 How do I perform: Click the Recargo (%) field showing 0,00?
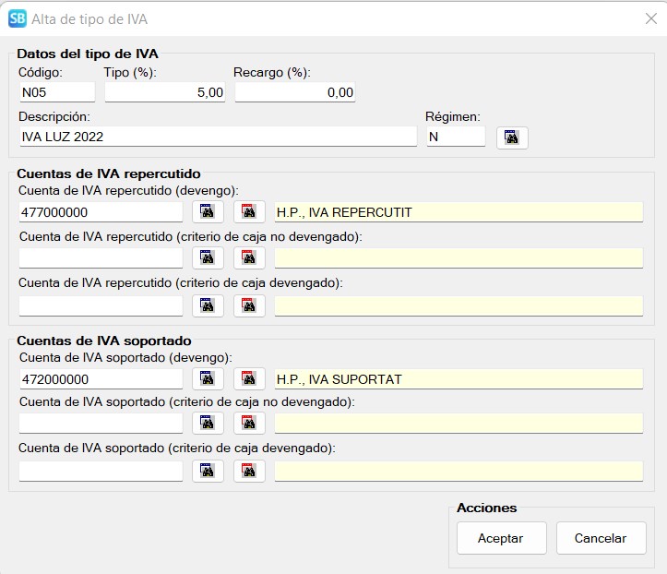[295, 92]
